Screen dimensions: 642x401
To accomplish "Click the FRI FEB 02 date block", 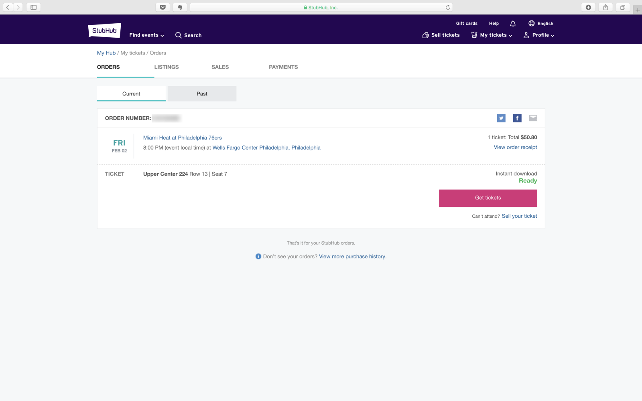I will tap(119, 146).
